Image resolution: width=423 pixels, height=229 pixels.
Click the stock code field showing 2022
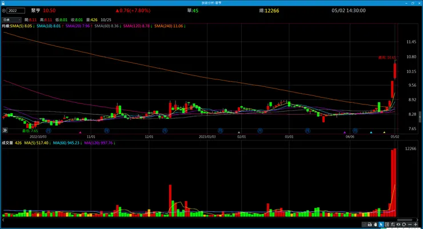[x=15, y=11]
